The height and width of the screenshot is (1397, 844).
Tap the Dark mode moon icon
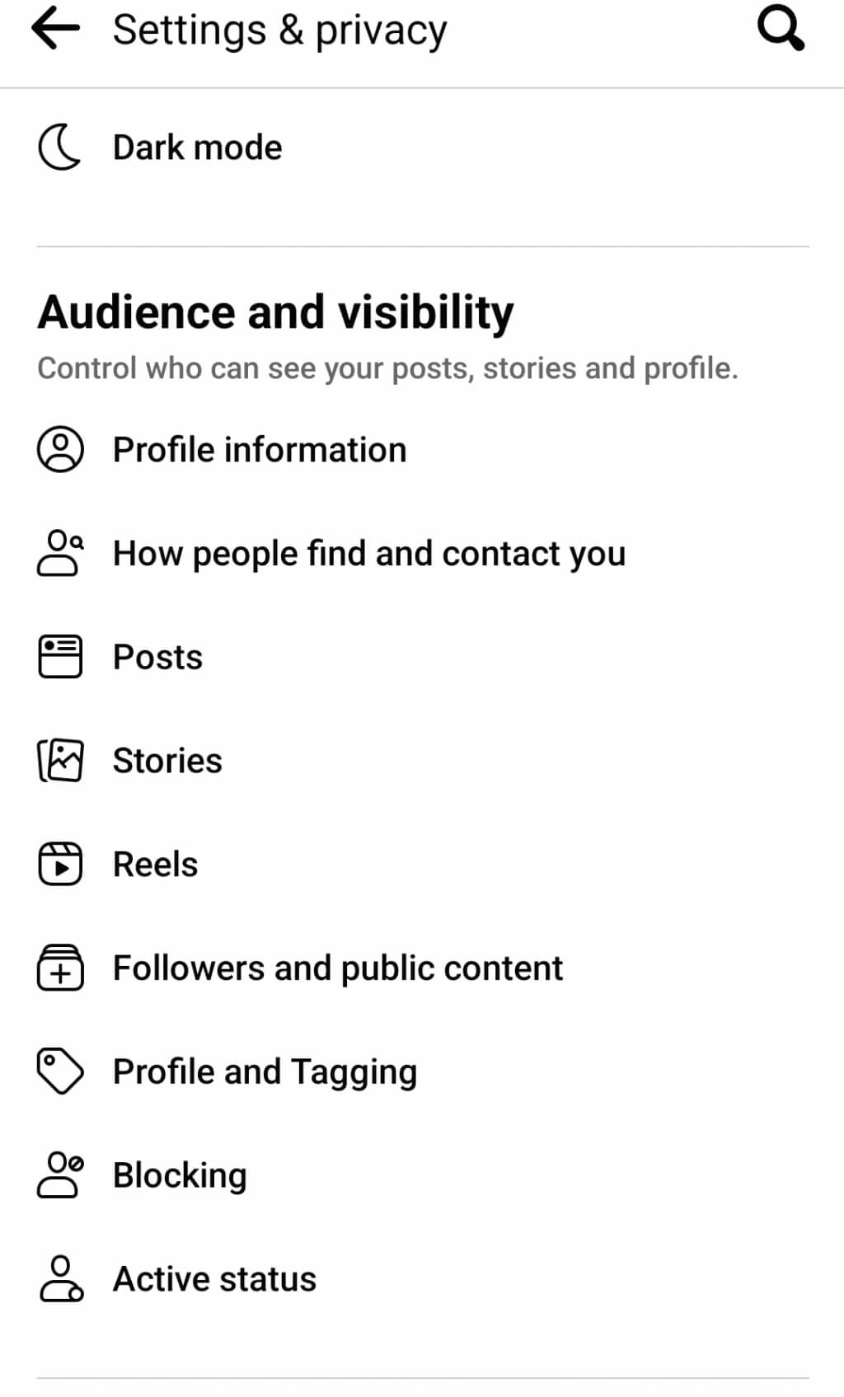coord(59,148)
